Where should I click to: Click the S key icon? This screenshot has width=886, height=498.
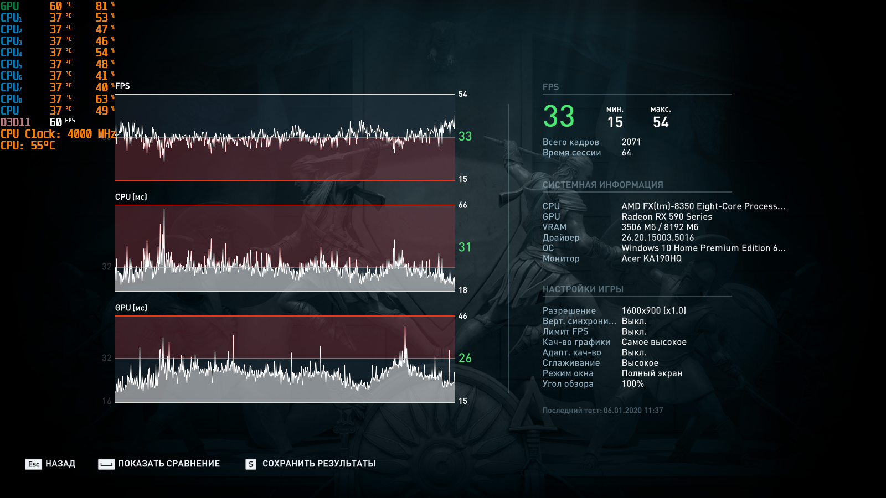point(251,464)
